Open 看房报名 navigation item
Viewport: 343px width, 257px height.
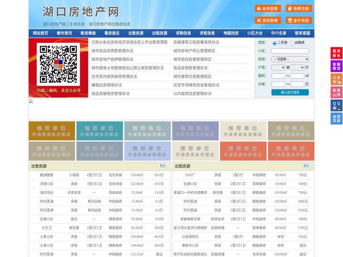coord(112,33)
